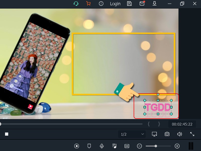Screen dimensions: 201x151
Task: Open the messages envelope with notification
Action: (142, 4)
